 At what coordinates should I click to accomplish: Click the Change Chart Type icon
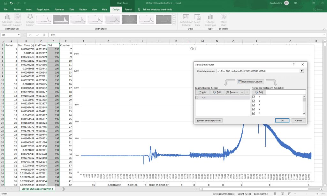pos(210,20)
